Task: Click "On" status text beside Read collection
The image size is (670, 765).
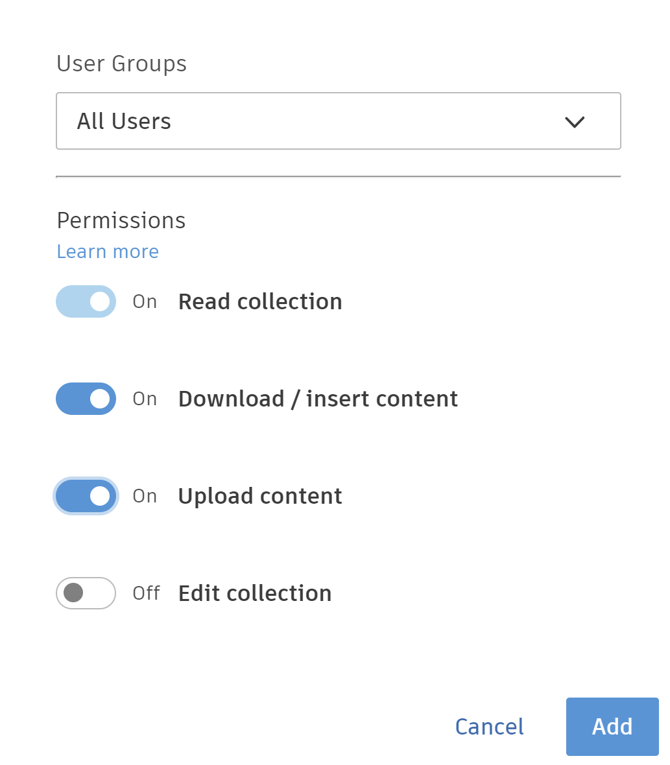Action: (x=145, y=302)
